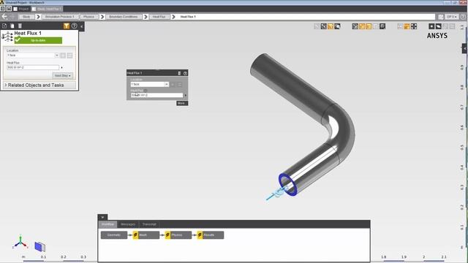468x263 pixels.
Task: Toggle the first orange icon in the second group
Action: 362,26
